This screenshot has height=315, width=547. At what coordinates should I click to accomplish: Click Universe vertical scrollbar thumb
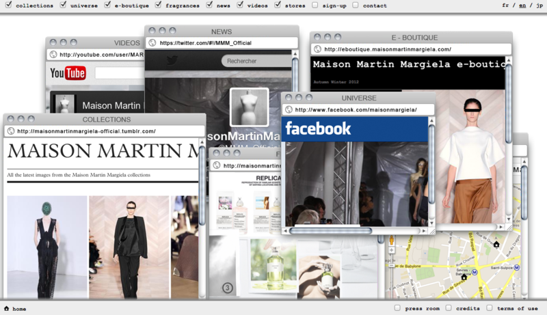[431, 164]
